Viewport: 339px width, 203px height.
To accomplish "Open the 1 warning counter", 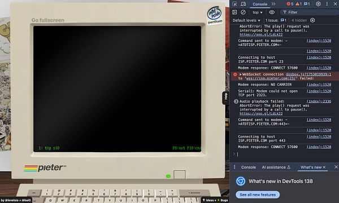I will point(298,4).
